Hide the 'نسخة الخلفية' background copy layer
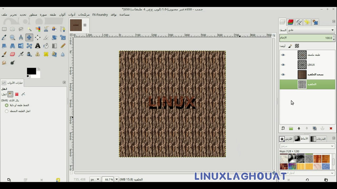Image resolution: width=337 pixels, height=189 pixels. pyautogui.click(x=283, y=75)
